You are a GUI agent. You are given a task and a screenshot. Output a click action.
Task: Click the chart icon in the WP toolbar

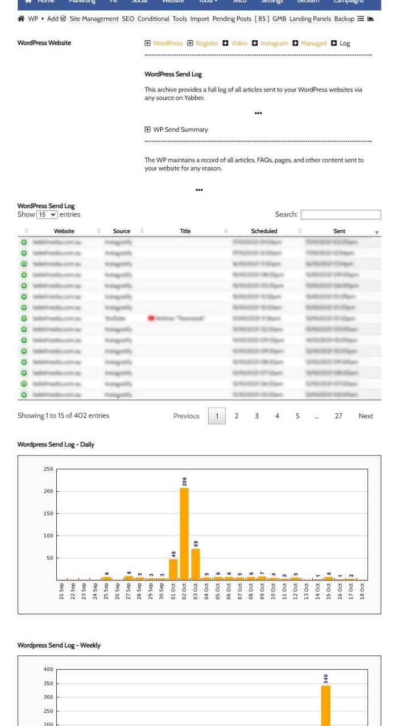coord(371,19)
